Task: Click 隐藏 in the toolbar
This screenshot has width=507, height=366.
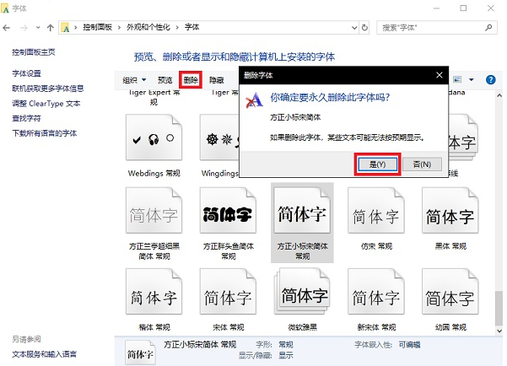Action: 216,80
